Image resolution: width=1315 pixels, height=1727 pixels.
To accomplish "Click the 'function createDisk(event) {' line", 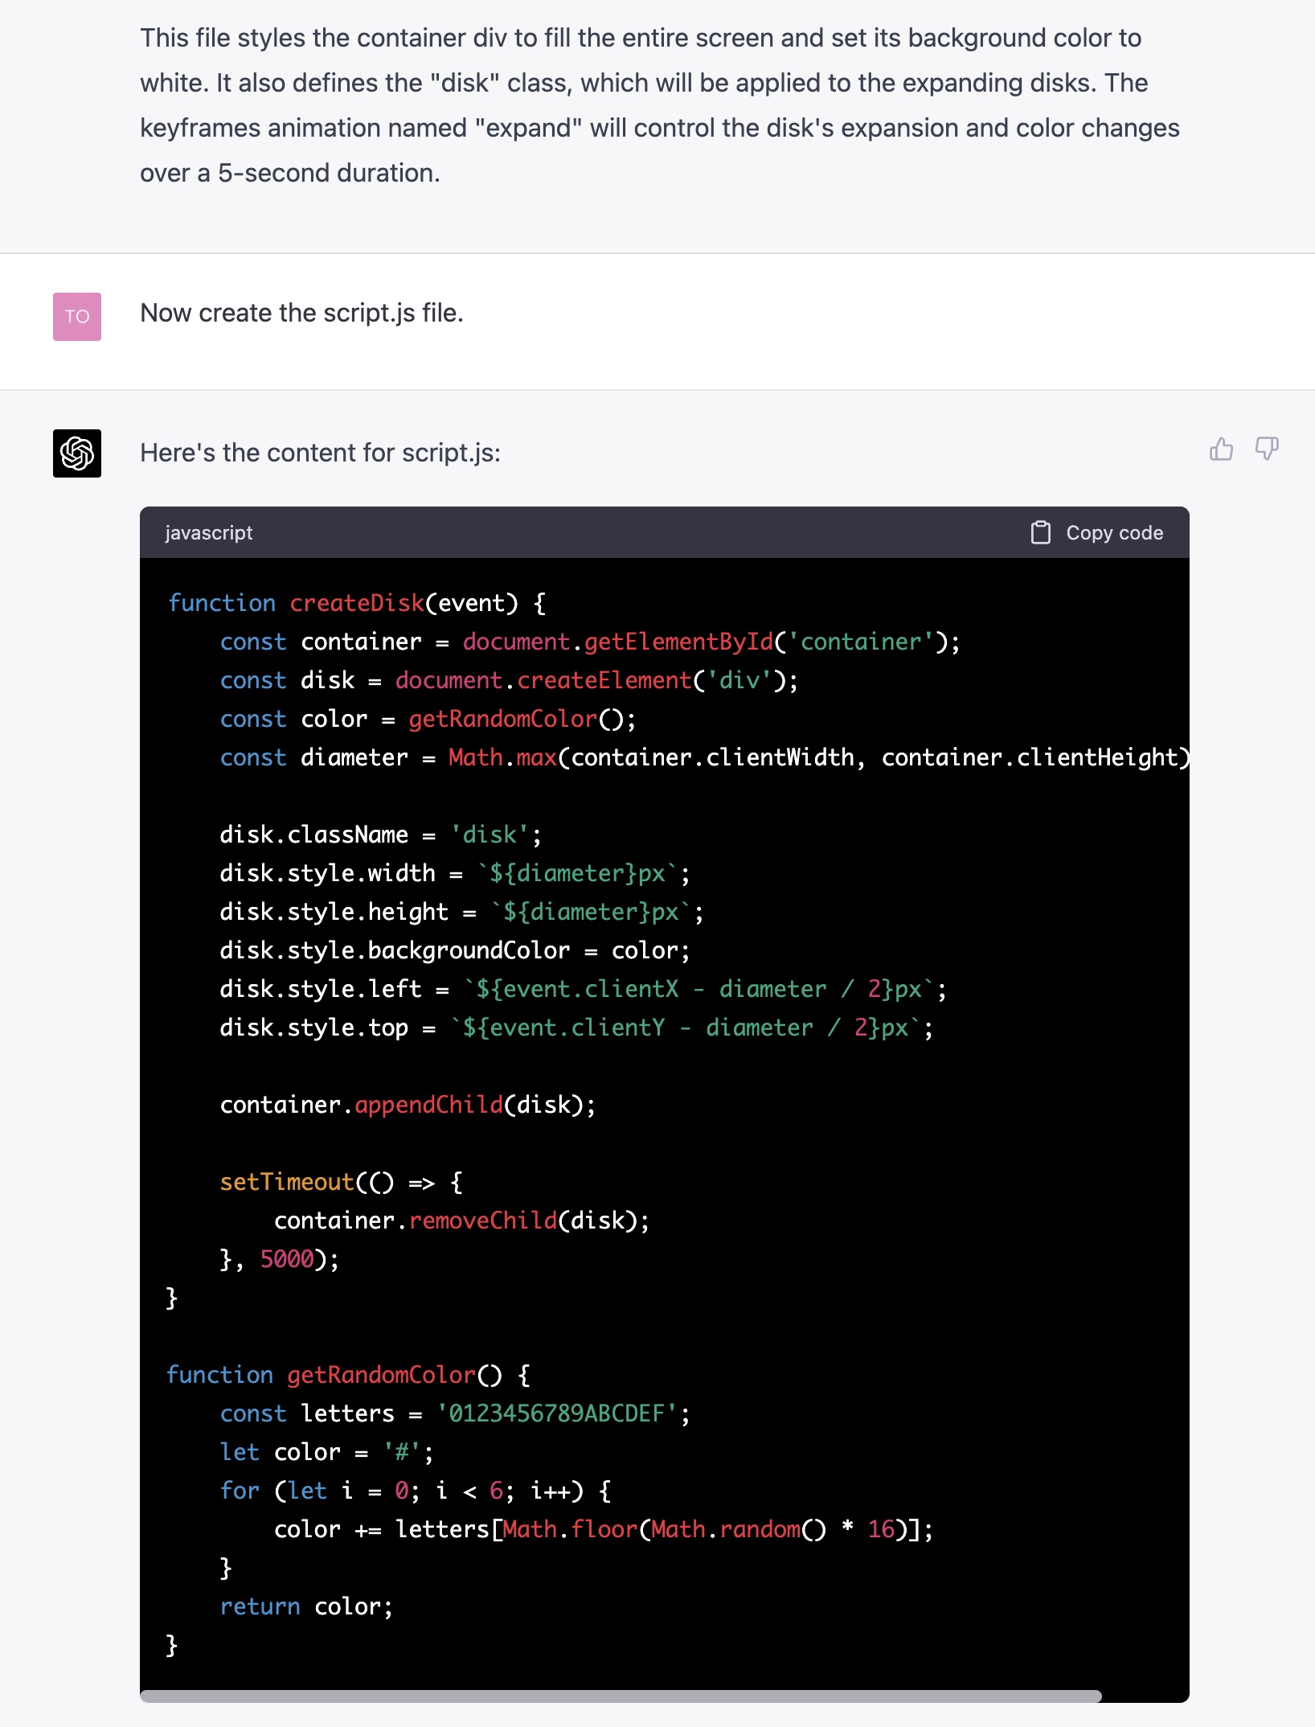I will coord(357,603).
